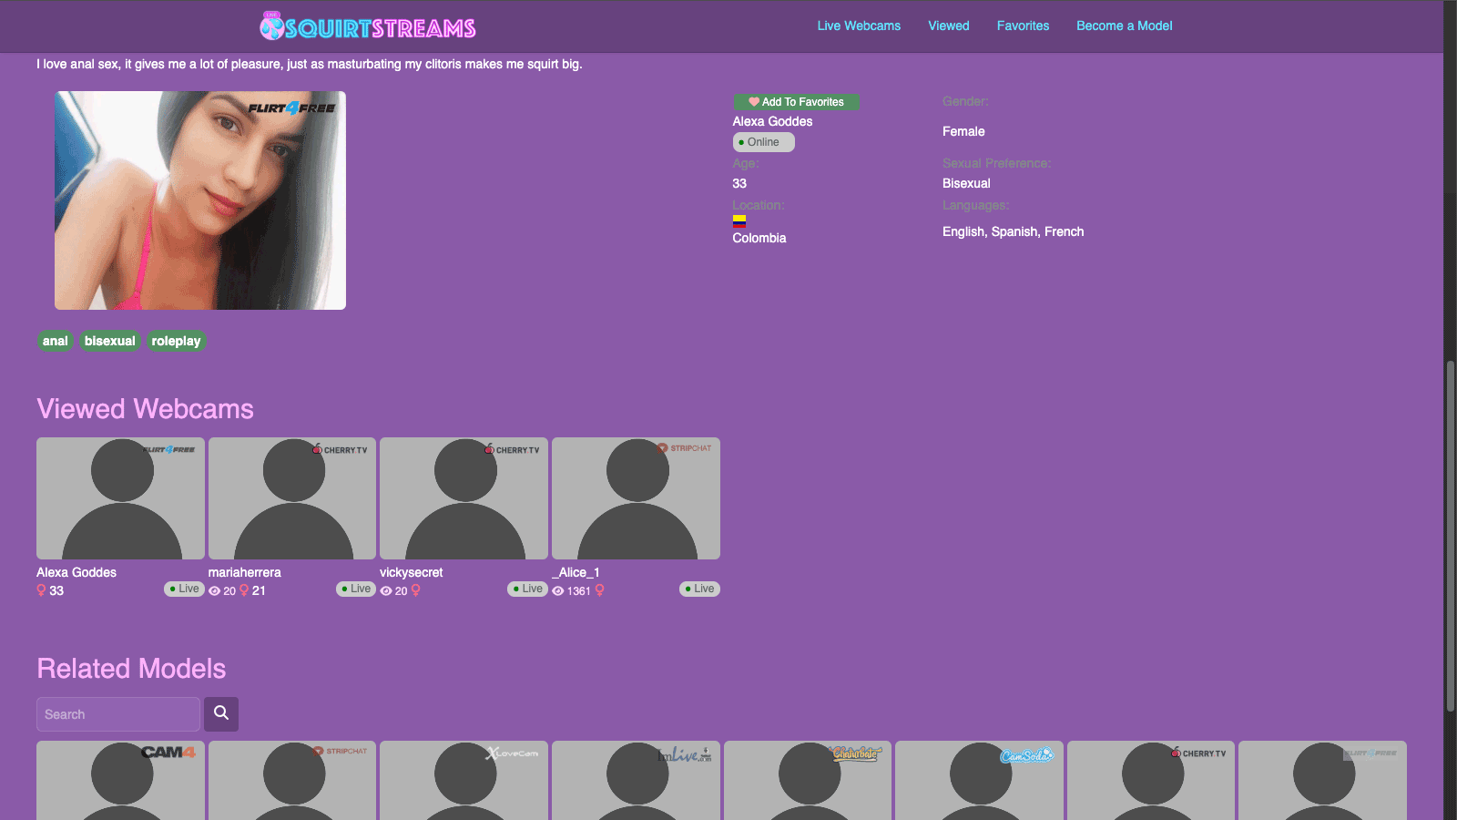Viewport: 1457px width, 820px height.
Task: Open the CamSoda related model thumbnail
Action: pyautogui.click(x=979, y=781)
